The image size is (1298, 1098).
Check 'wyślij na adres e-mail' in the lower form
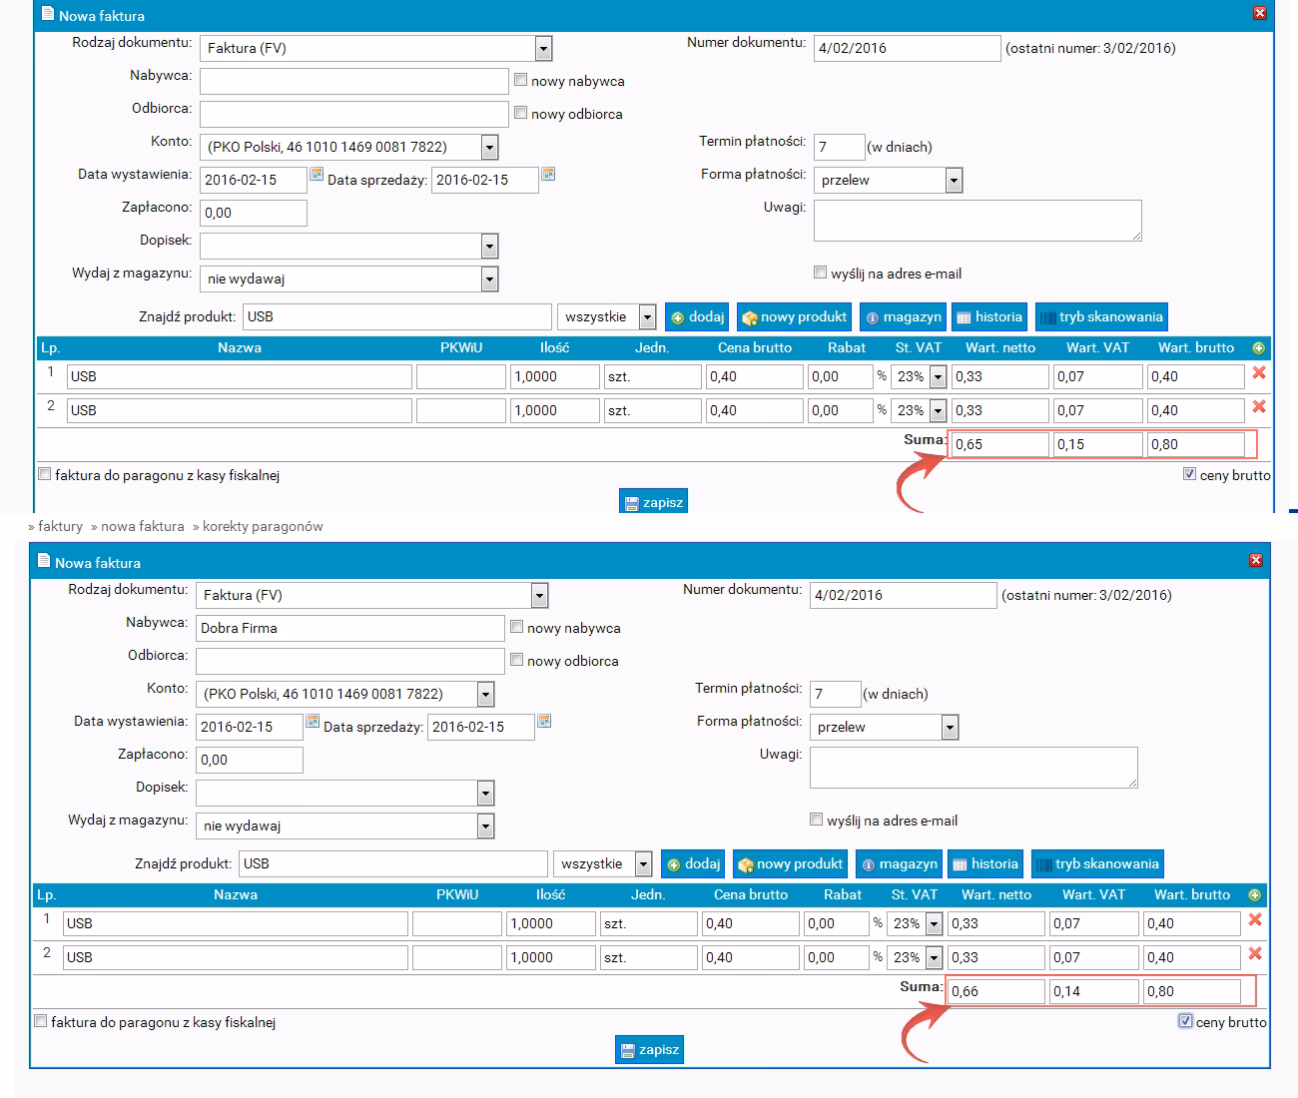816,820
